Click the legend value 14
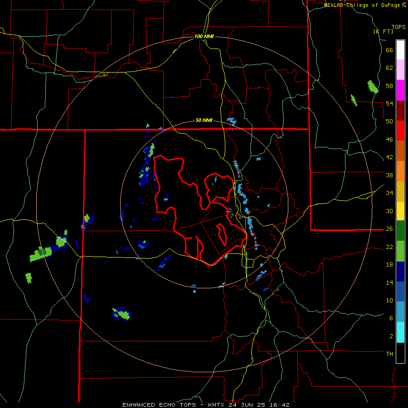The height and width of the screenshot is (408, 408). point(389,282)
